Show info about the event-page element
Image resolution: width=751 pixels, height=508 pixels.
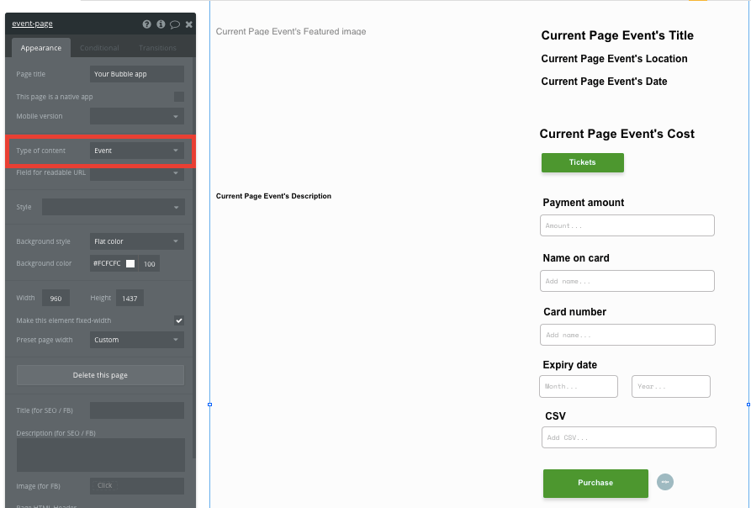[161, 24]
